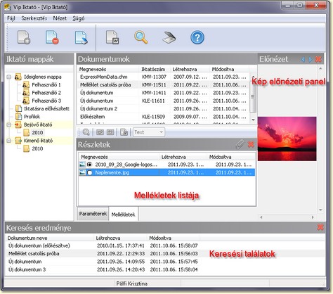
Task: Open the Word document template icon
Action: [112, 37]
